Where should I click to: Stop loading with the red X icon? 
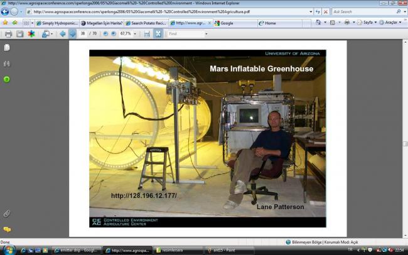pos(326,12)
